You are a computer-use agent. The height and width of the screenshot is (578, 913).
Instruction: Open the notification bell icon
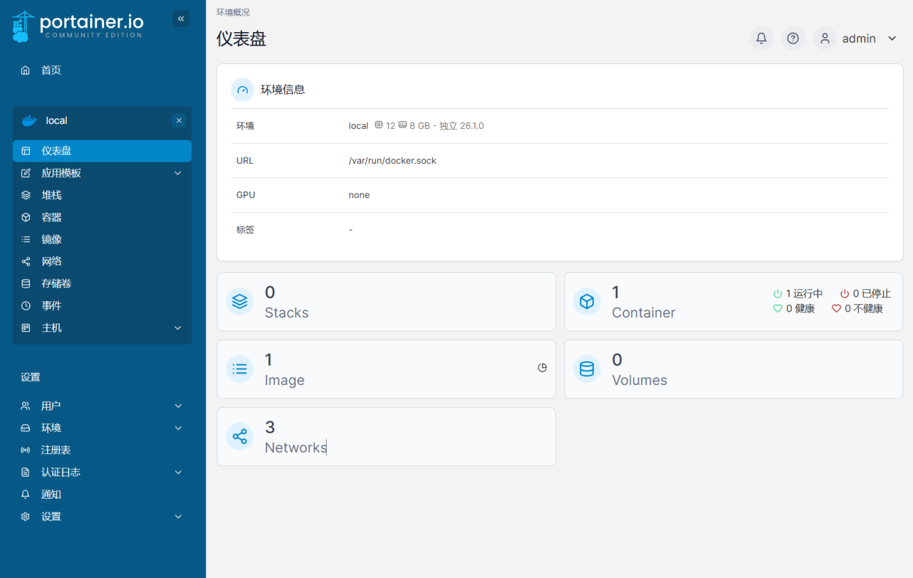pos(760,38)
